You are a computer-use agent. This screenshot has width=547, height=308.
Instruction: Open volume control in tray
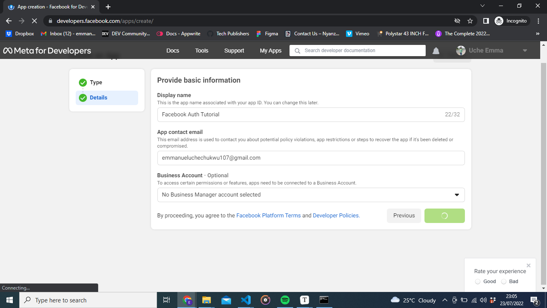(x=483, y=300)
